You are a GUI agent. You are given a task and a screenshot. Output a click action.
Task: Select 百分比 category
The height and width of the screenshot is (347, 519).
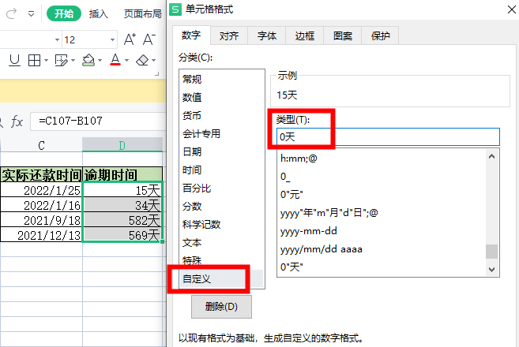221,188
